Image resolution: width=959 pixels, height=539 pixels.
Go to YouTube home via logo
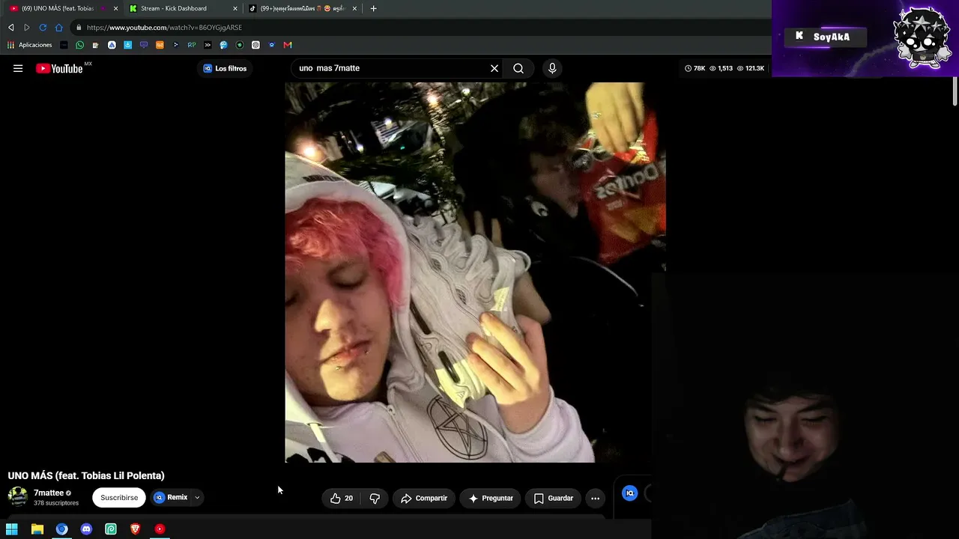click(59, 68)
